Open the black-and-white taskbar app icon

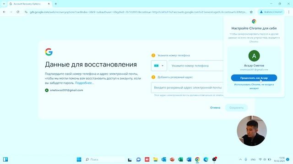click(130, 159)
